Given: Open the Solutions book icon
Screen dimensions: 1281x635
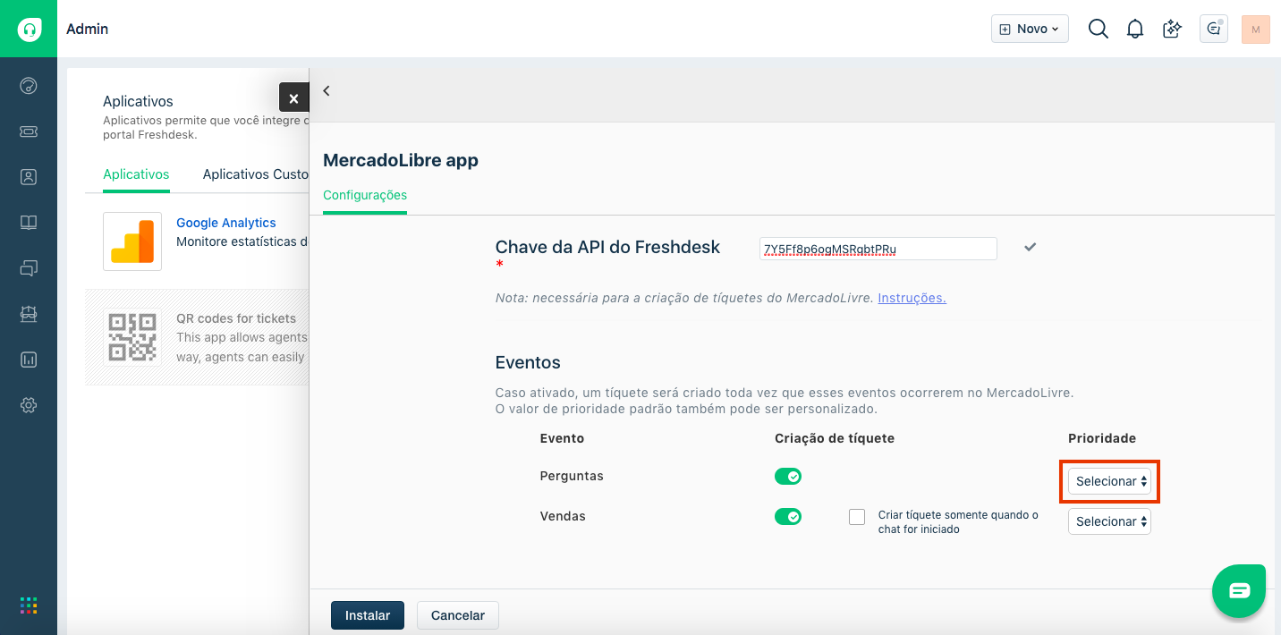Looking at the screenshot, I should [x=29, y=223].
